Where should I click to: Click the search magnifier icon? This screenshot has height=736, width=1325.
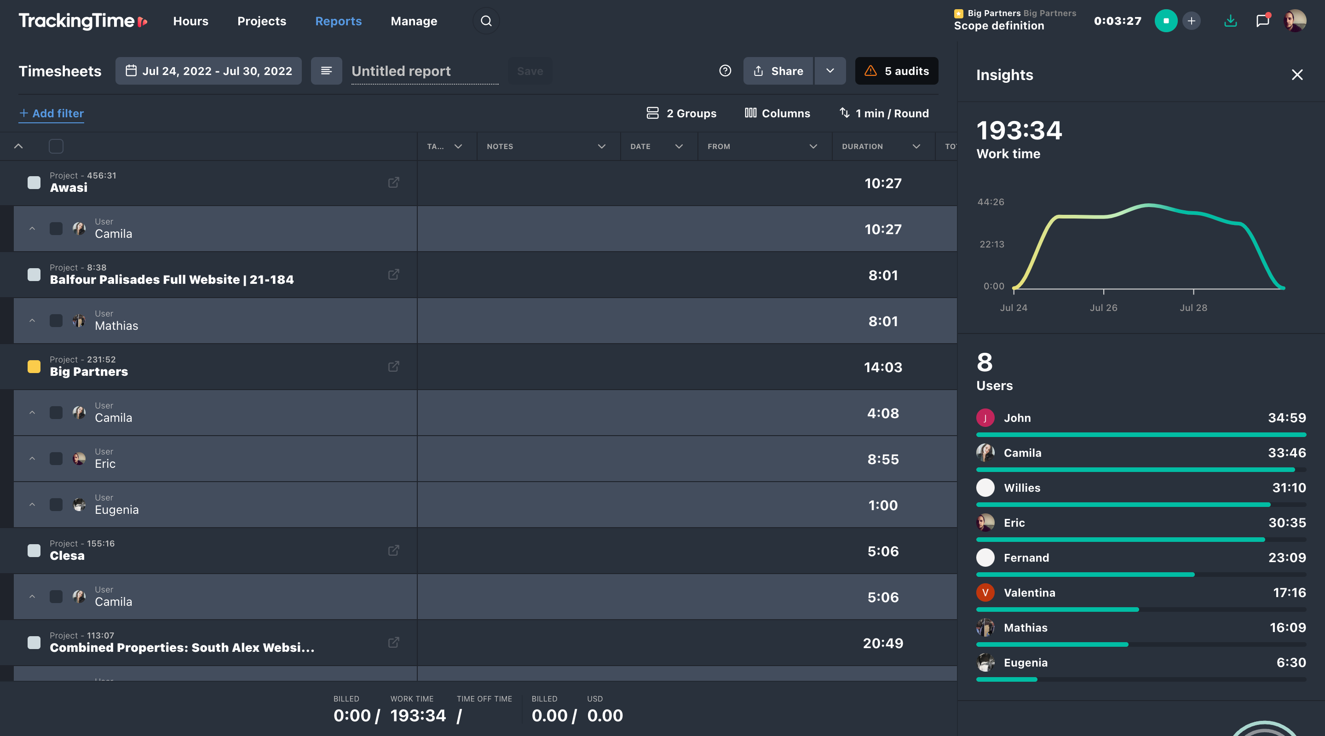(485, 21)
